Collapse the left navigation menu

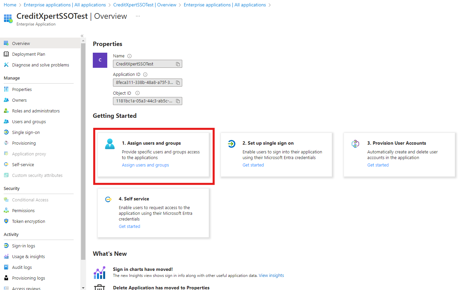[x=82, y=36]
